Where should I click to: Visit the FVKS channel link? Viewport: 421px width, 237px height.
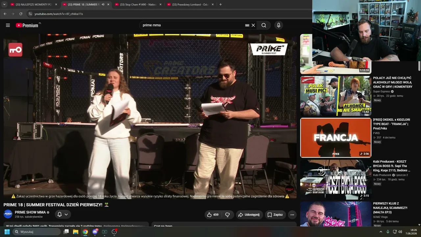(x=376, y=133)
